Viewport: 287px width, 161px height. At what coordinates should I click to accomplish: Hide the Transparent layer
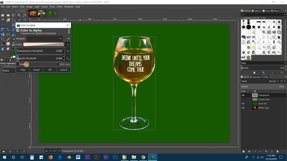(243, 95)
